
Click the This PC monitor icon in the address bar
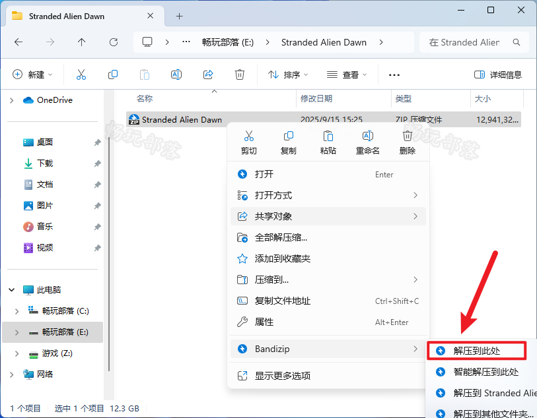click(147, 42)
